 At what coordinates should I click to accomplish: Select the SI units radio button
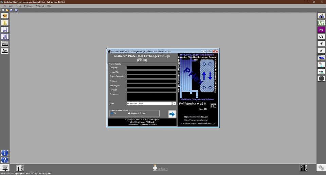112,113
